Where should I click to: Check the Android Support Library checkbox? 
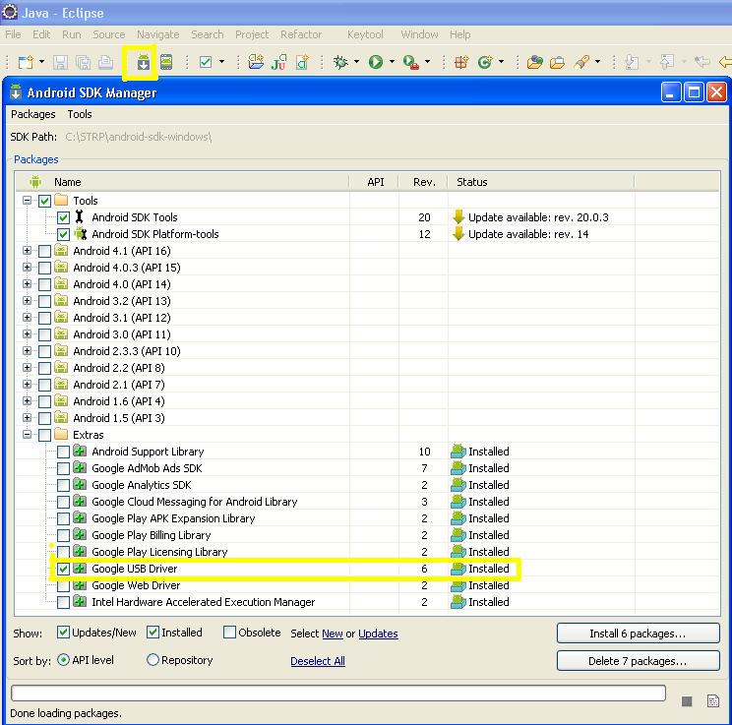point(64,452)
